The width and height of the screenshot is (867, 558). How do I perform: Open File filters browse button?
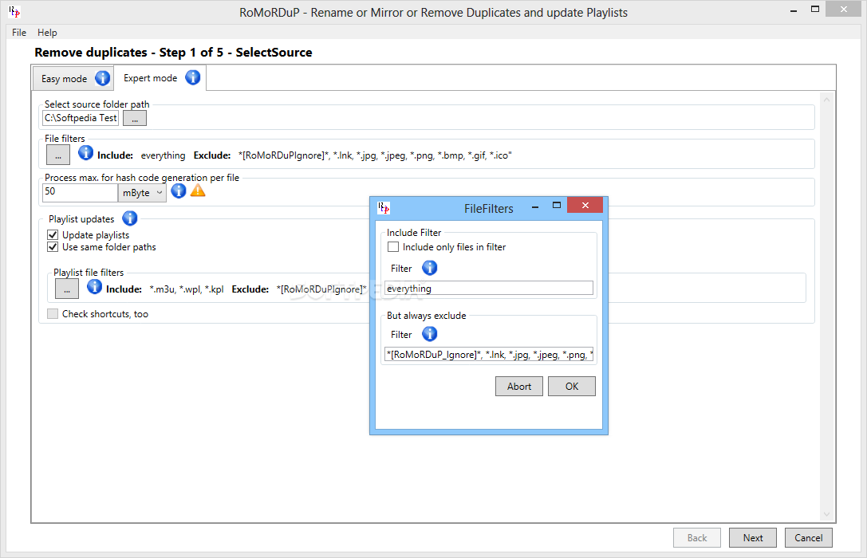coord(58,155)
